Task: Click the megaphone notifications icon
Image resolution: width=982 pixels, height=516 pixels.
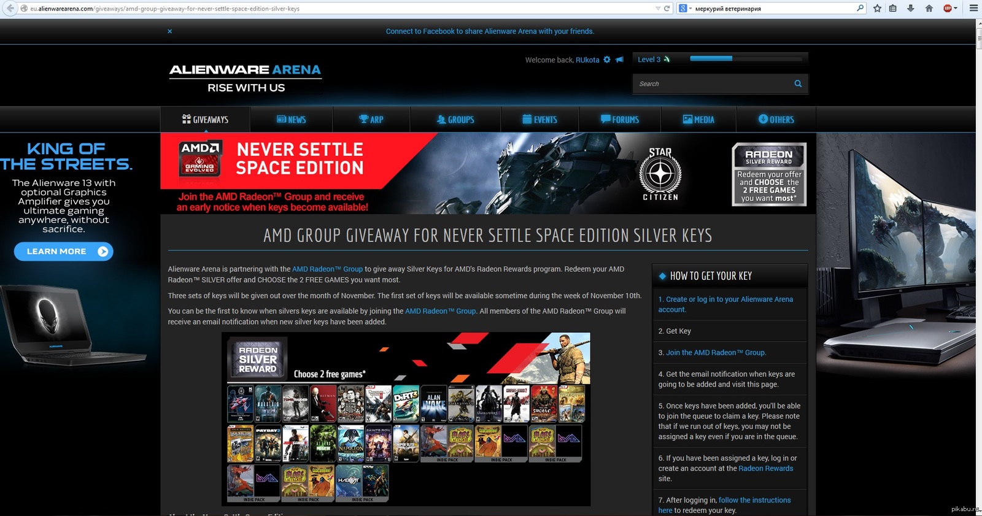Action: [620, 60]
